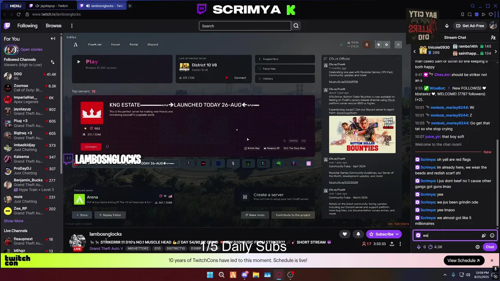
Task: Open File Explorer from taskbar
Action: pyautogui.click(x=256, y=275)
